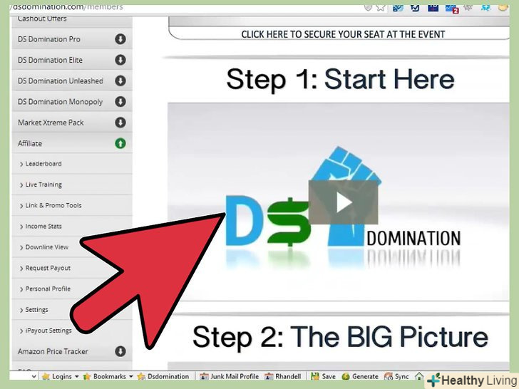Open Bookmarks dropdown in bottom toolbar
Viewport: 519px width, 389px height.
[108, 376]
